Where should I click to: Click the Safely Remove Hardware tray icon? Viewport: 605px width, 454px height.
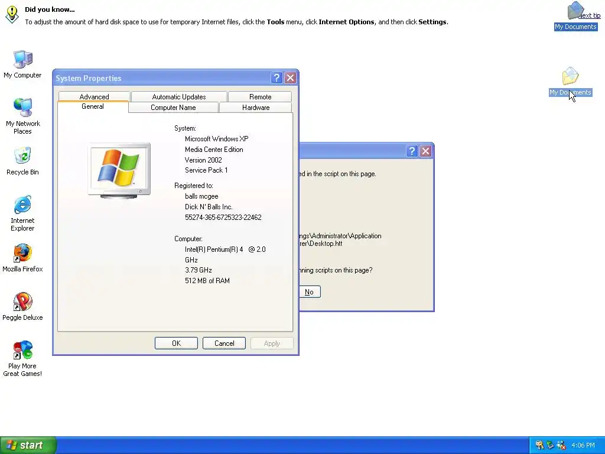pos(550,445)
